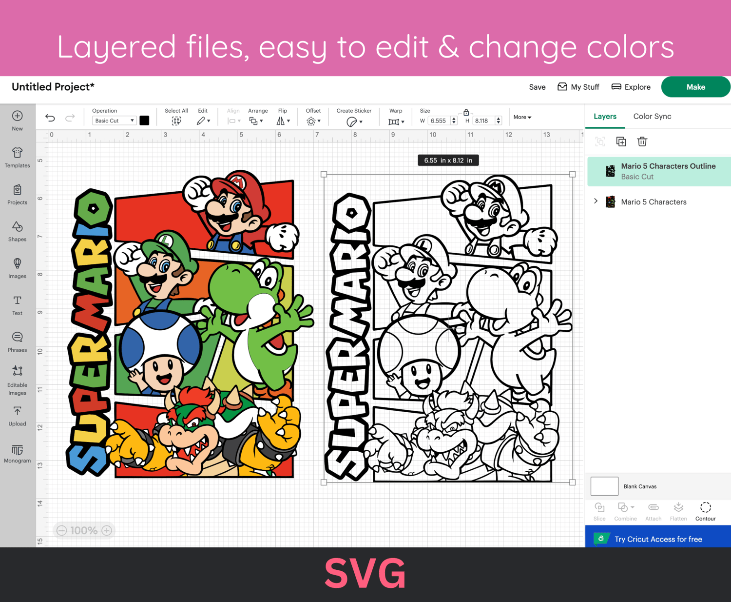Click the Mario 5 Characters layer thumbnail
This screenshot has height=602, width=731.
(610, 201)
